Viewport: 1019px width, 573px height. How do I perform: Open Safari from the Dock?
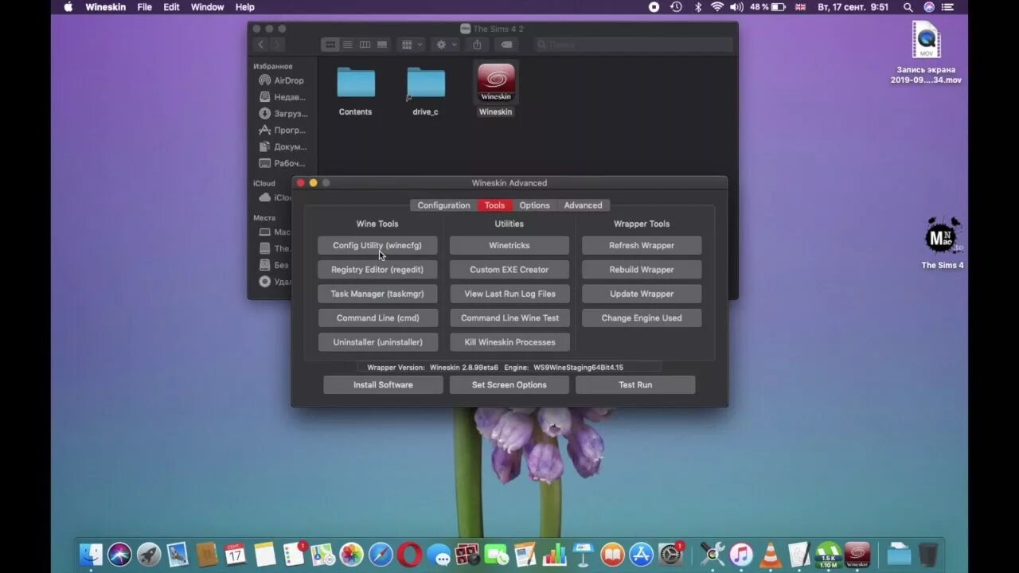pyautogui.click(x=381, y=555)
